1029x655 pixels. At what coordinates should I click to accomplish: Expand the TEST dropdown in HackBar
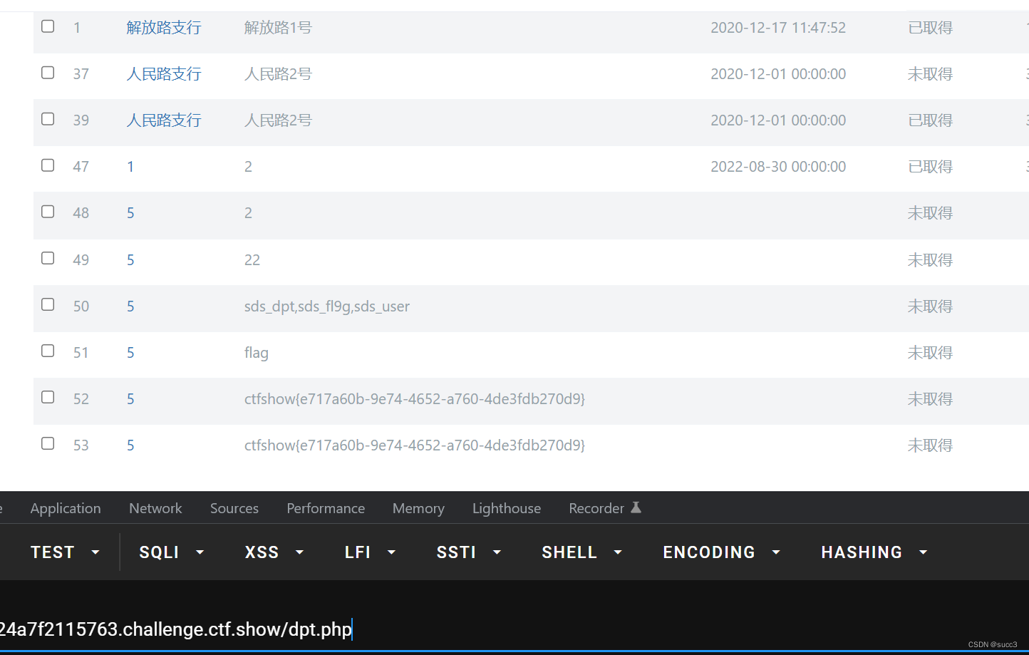click(65, 552)
